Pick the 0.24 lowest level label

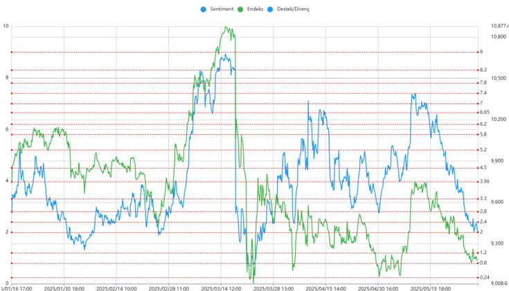coord(484,277)
